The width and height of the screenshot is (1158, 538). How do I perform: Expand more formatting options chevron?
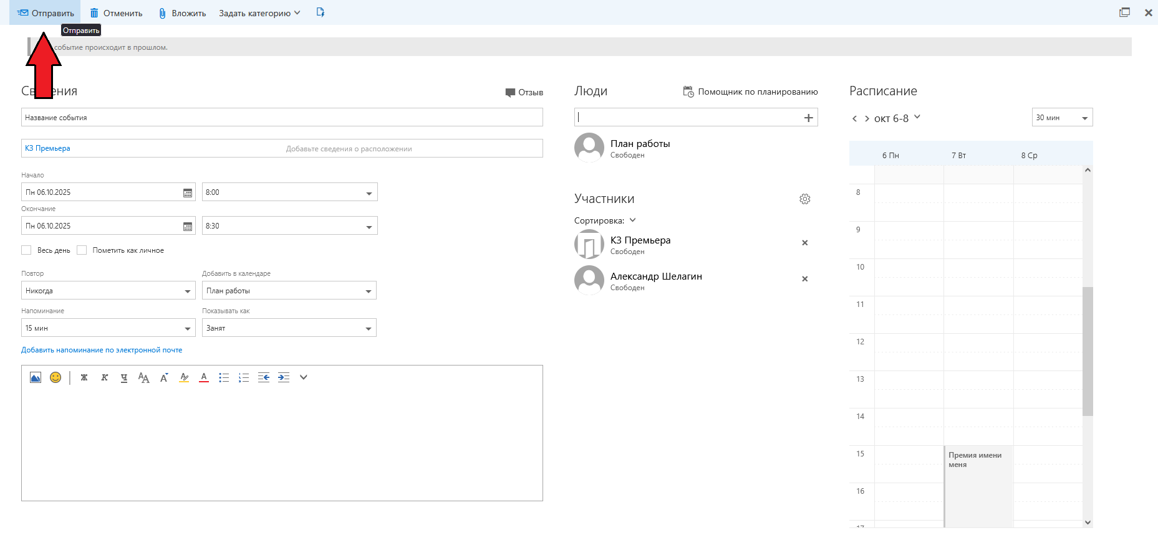pos(304,377)
